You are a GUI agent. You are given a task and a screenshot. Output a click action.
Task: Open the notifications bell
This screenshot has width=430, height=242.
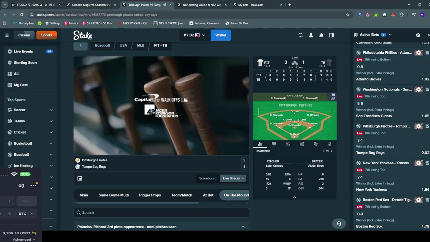(x=321, y=35)
